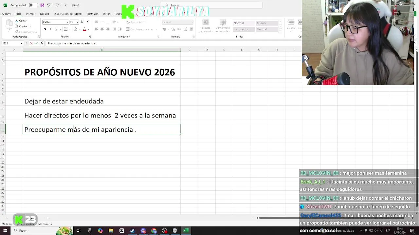Toggle underline with the S button

[x=56, y=29]
